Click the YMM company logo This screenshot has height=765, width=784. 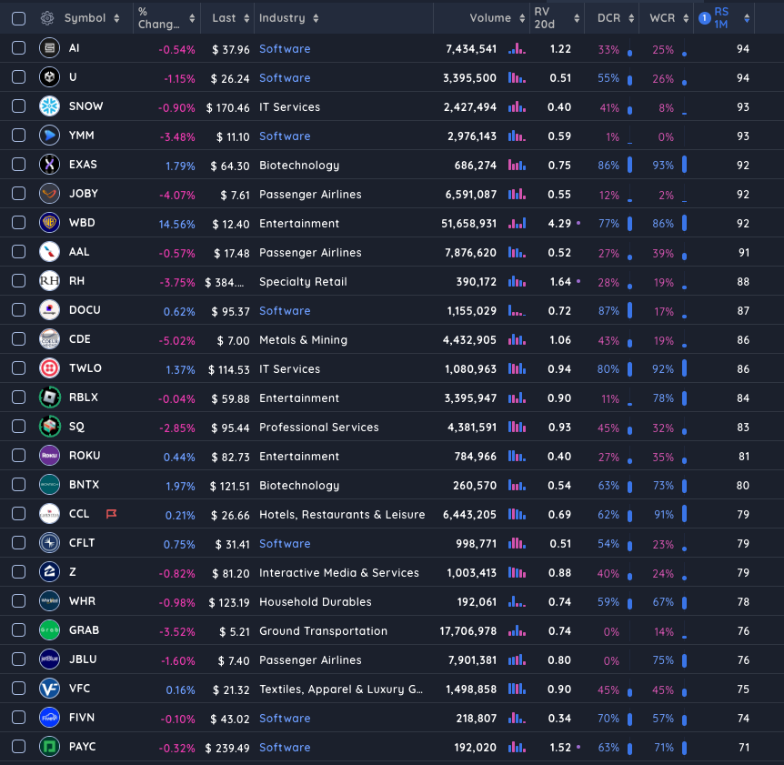point(49,135)
